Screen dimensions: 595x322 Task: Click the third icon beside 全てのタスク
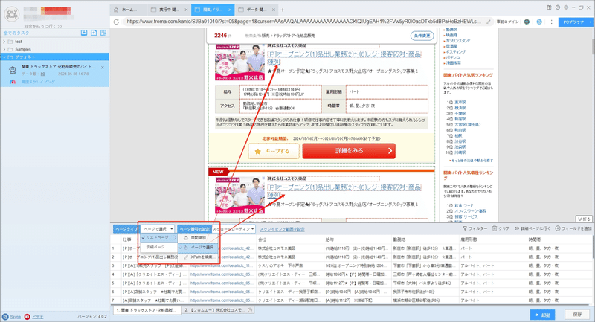coord(103,33)
